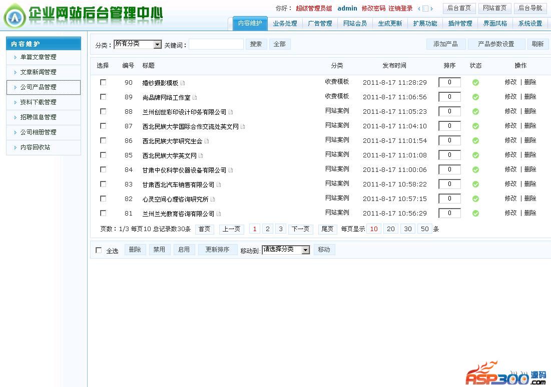The image size is (551, 387).
Task: Click 删除 link for item 87
Action: click(x=530, y=126)
